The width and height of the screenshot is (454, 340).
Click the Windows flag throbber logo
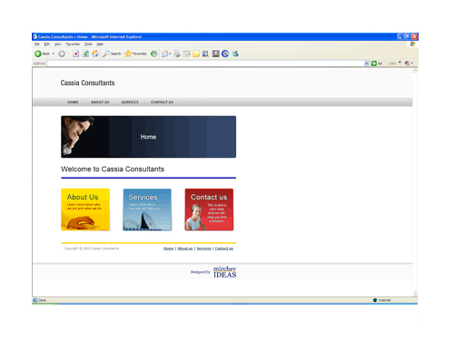[412, 44]
